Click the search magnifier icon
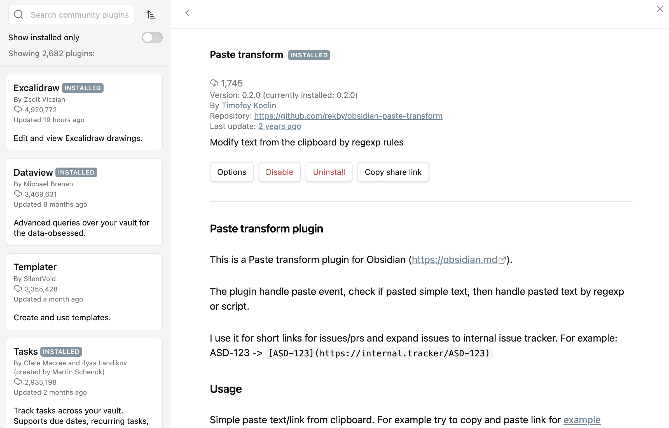669x428 pixels. [x=19, y=15]
